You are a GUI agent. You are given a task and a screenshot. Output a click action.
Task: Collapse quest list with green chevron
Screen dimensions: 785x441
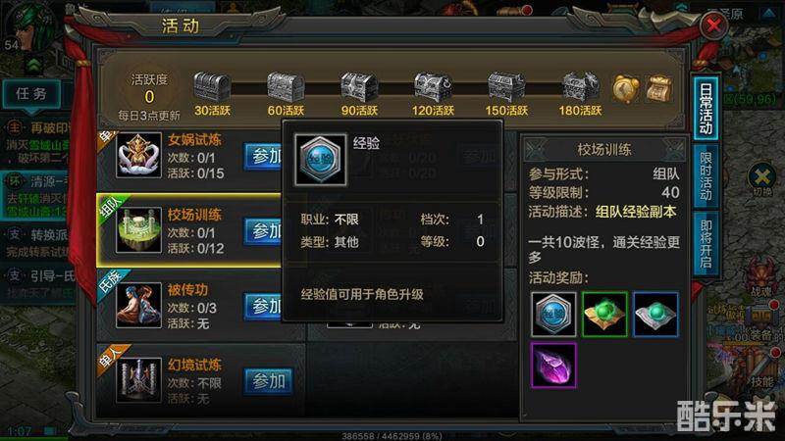click(34, 64)
